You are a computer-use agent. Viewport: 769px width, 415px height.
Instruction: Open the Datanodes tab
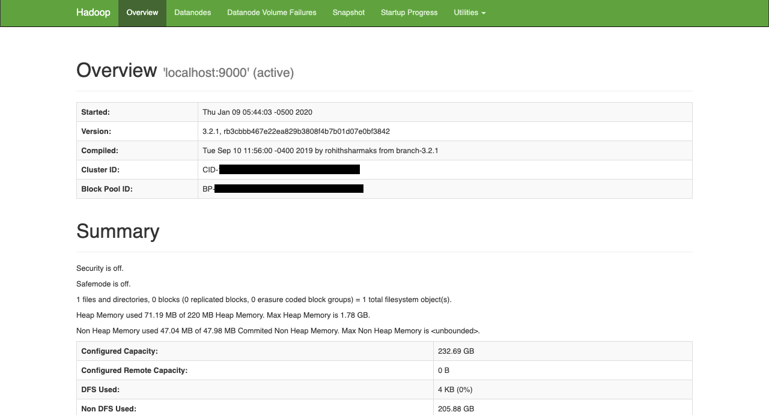[193, 13]
